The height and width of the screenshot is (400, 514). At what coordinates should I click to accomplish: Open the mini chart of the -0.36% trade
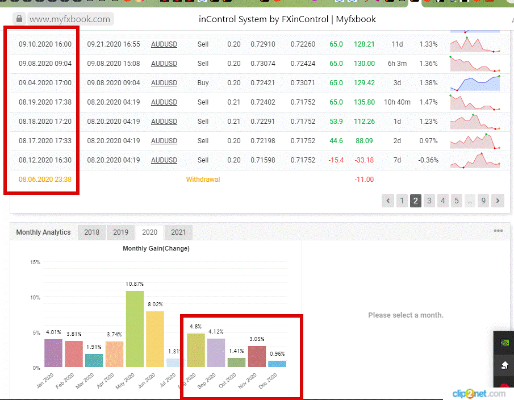[x=475, y=160]
